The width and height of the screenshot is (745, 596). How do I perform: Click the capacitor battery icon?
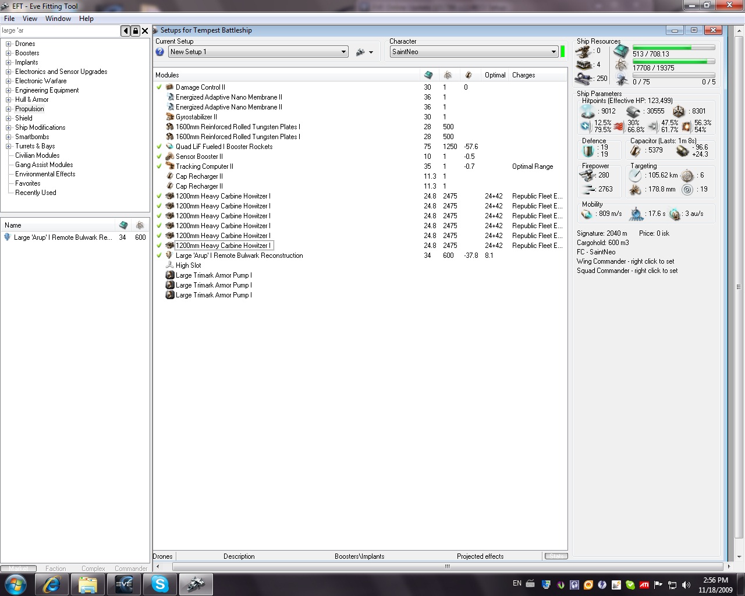pos(636,150)
